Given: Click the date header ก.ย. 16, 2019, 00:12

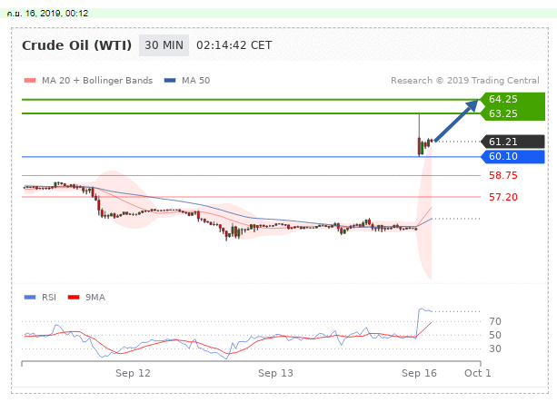Looking at the screenshot, I should click(x=47, y=14).
